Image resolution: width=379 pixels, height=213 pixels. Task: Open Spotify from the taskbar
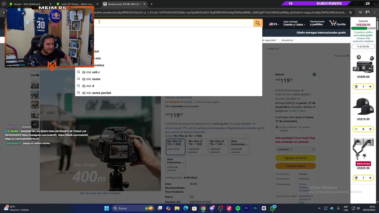[238, 208]
